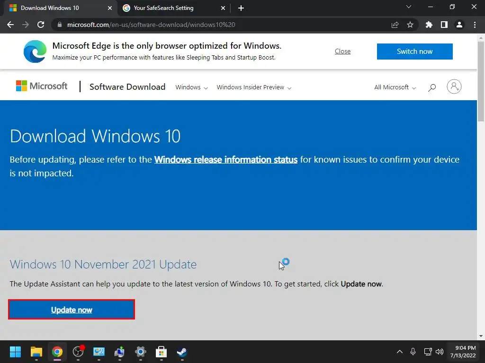485x363 pixels.
Task: Click the browser forward arrow
Action: tap(26, 25)
